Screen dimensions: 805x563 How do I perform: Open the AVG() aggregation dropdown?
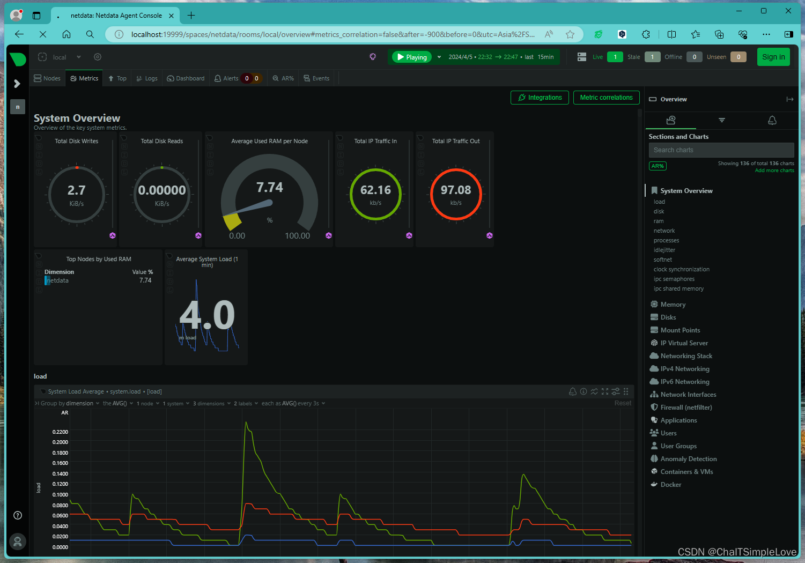tap(118, 403)
